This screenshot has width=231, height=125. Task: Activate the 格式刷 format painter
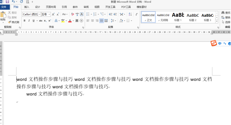(14, 22)
